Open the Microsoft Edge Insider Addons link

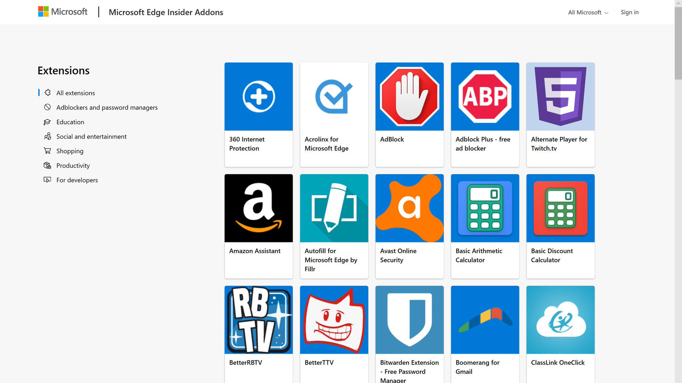(166, 12)
